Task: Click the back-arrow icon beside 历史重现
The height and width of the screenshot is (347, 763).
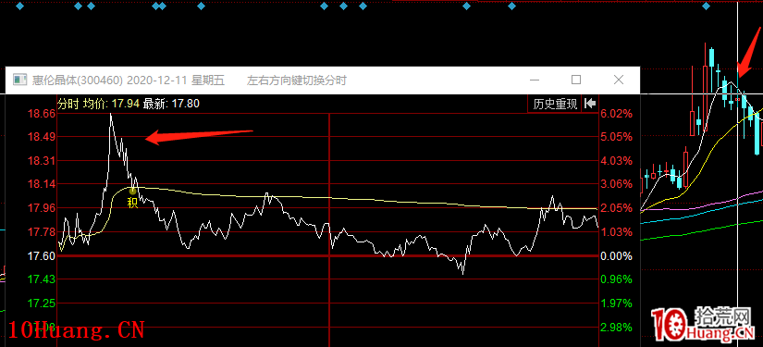Action: 590,104
